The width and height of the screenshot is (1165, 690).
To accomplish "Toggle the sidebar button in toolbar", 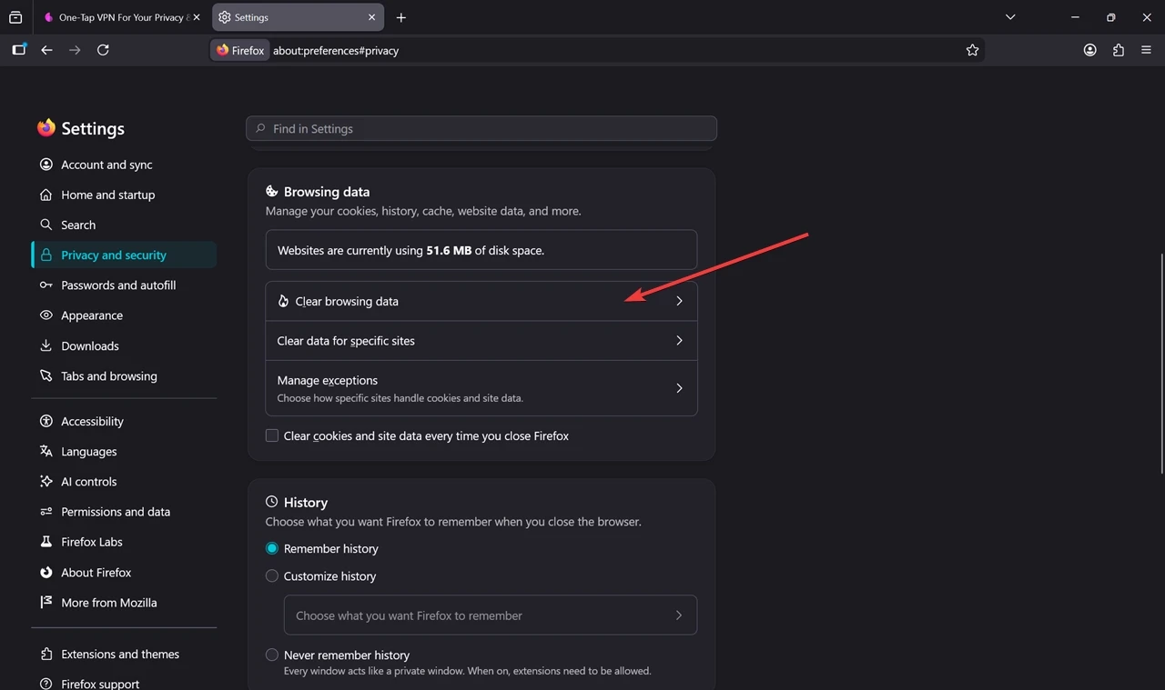I will point(19,50).
